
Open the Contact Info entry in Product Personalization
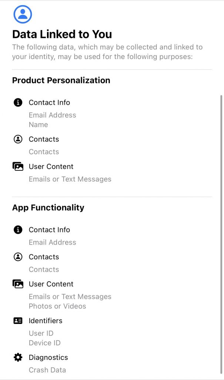(x=49, y=102)
